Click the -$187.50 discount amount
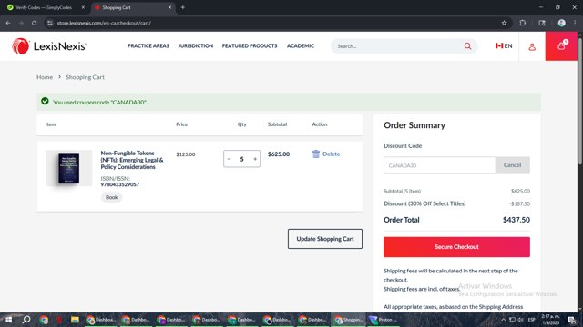Screen dimensions: 583x327 click(519, 203)
